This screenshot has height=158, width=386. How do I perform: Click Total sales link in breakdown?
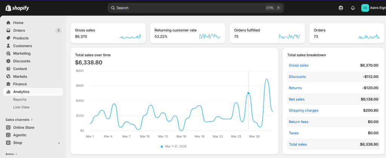tap(298, 144)
